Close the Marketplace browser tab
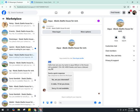This screenshot has height=112, width=140. coord(54,2)
